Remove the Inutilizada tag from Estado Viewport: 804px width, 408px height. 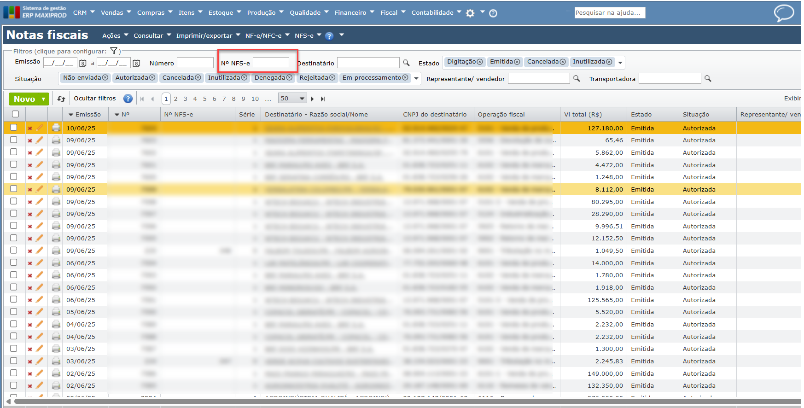tap(609, 62)
